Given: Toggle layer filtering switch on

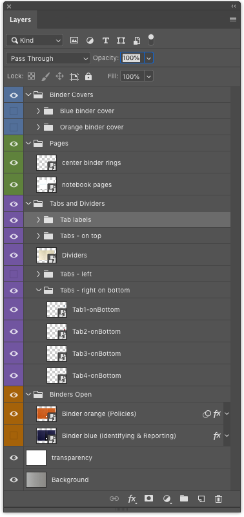Looking at the screenshot, I should (x=151, y=40).
